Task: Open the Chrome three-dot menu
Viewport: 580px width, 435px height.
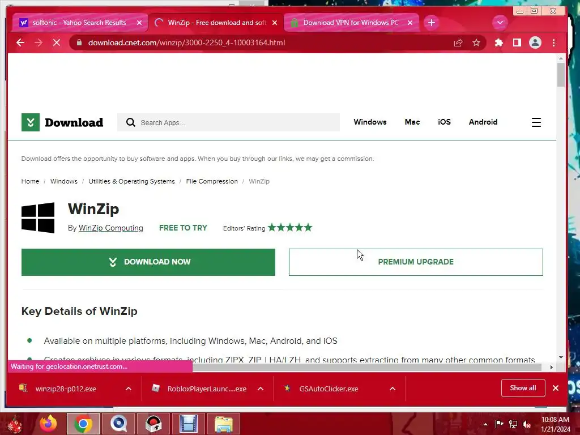Action: click(553, 42)
